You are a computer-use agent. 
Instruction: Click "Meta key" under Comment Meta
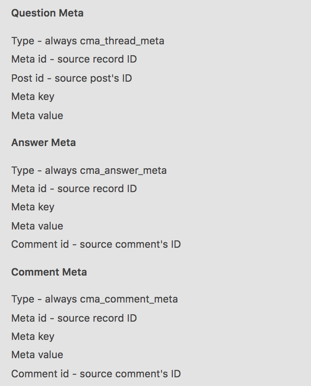(33, 336)
